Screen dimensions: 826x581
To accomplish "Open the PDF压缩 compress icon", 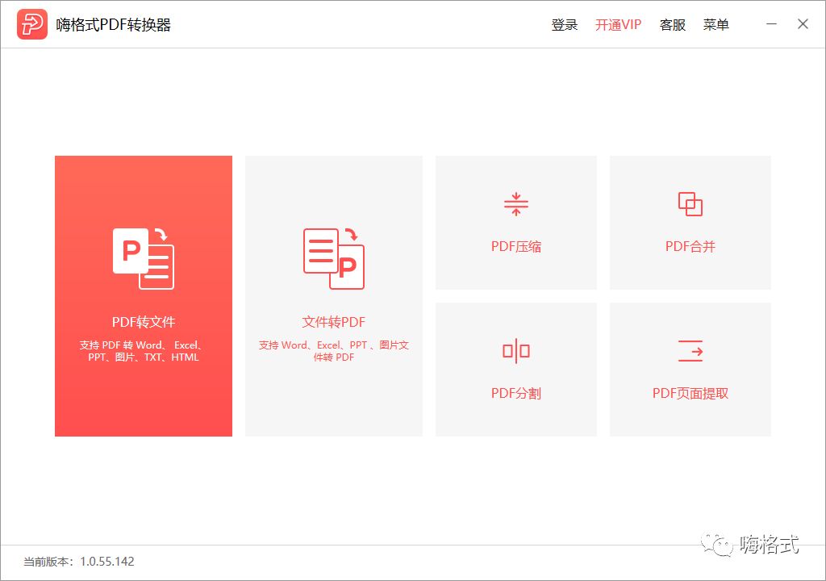I will [x=515, y=203].
